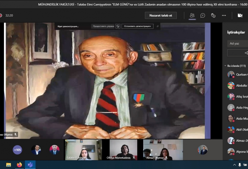248x169 pixels.
Task: Click Abdulla's avatar in participants list
Action: (x=231, y=86)
